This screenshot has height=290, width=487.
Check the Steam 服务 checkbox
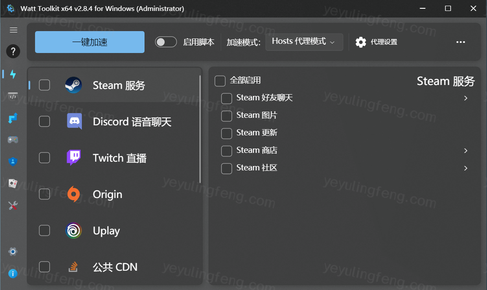pyautogui.click(x=44, y=85)
